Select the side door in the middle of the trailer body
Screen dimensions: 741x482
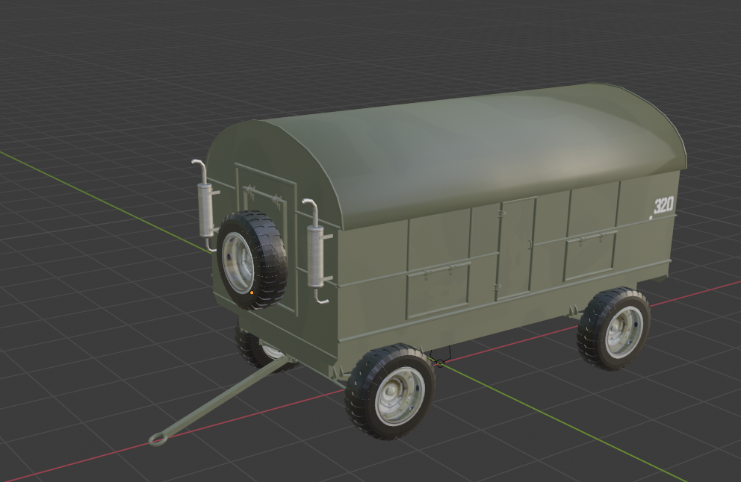pos(515,248)
